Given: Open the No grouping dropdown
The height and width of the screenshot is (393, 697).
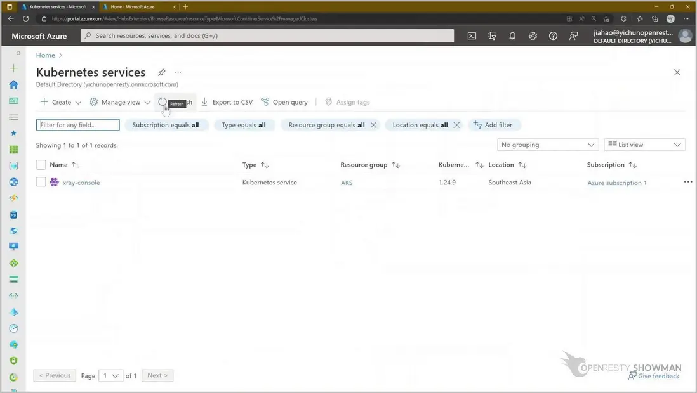Looking at the screenshot, I should [x=548, y=145].
